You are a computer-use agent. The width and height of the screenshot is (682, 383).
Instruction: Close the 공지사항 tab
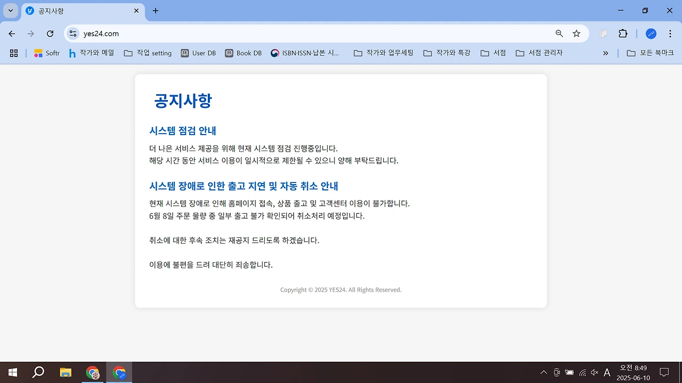coord(136,11)
